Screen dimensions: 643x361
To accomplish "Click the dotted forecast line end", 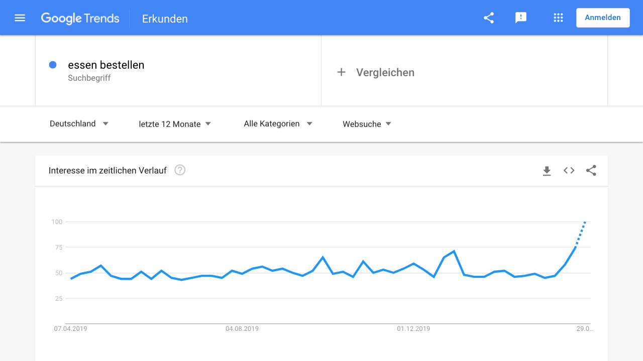I will (585, 223).
